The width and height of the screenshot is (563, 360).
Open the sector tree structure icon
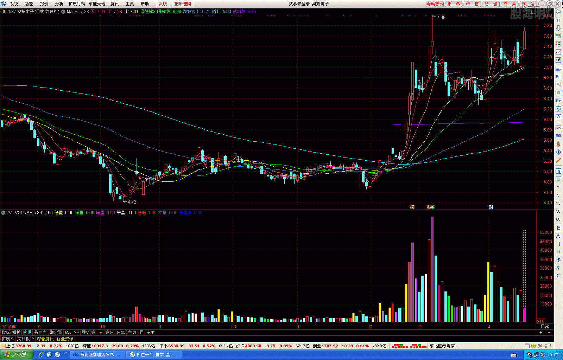click(x=558, y=84)
